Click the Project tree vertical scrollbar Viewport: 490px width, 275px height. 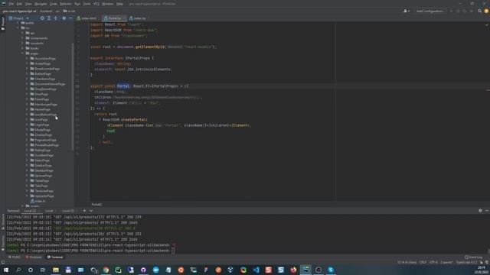[x=73, y=97]
